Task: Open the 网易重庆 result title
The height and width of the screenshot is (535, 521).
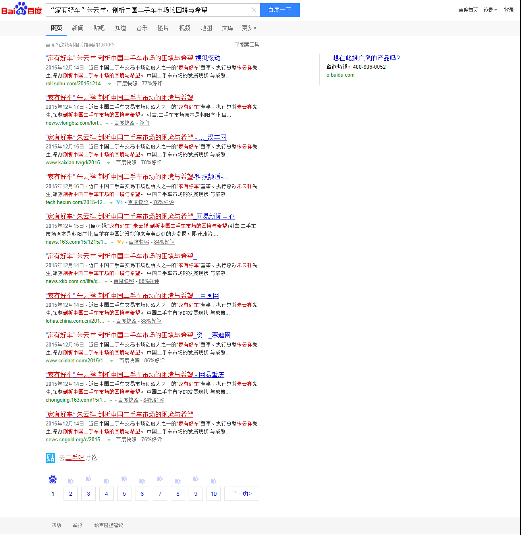Action: [x=135, y=375]
